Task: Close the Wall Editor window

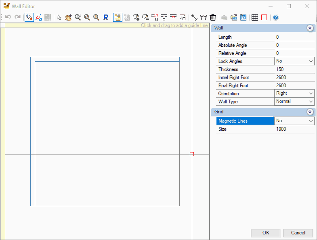Action: (x=307, y=6)
